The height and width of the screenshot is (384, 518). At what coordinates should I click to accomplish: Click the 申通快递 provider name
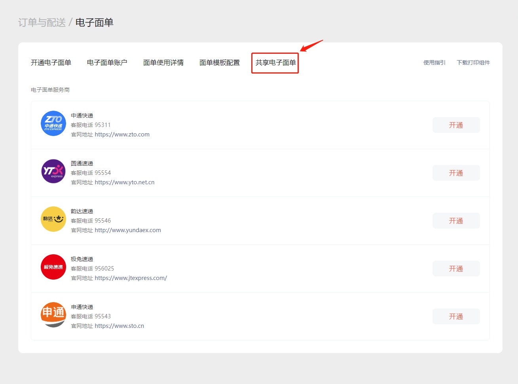pos(82,307)
